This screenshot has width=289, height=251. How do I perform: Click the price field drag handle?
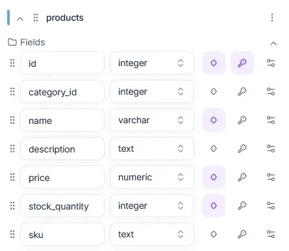pyautogui.click(x=12, y=177)
